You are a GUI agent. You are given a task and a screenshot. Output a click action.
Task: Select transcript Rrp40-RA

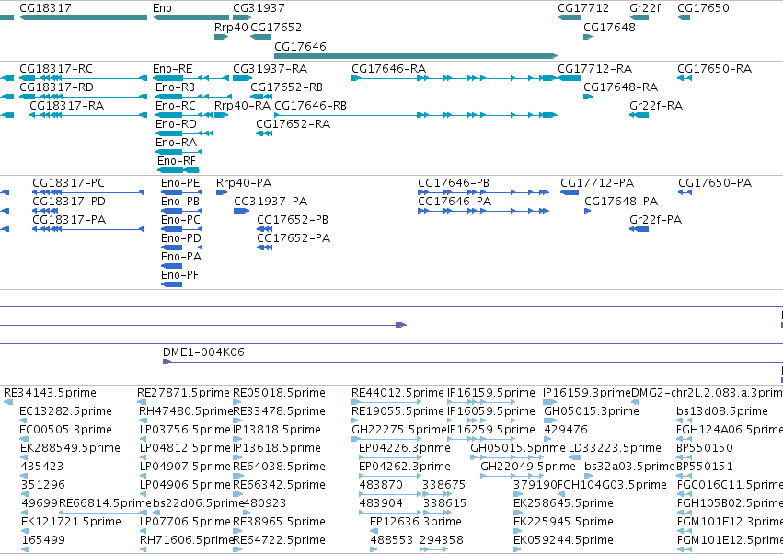(242, 106)
